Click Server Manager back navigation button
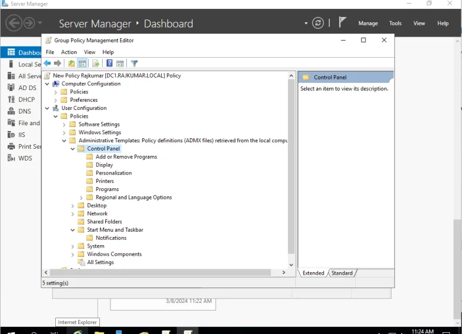This screenshot has width=462, height=334. [x=14, y=23]
